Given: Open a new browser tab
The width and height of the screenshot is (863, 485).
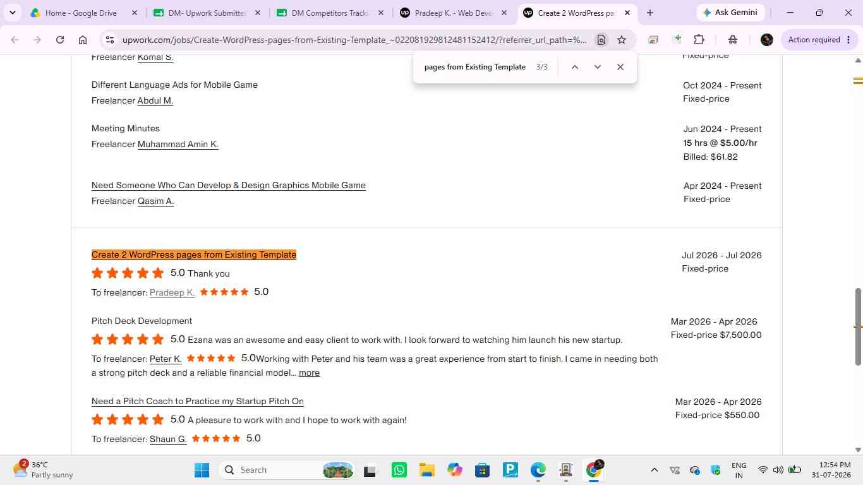Looking at the screenshot, I should coord(649,13).
